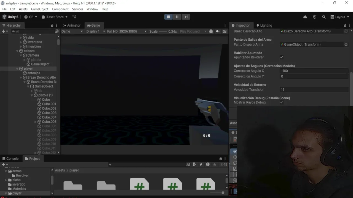The height and width of the screenshot is (198, 353).
Task: Collapse the cabeza tree item
Action: (x=17, y=51)
